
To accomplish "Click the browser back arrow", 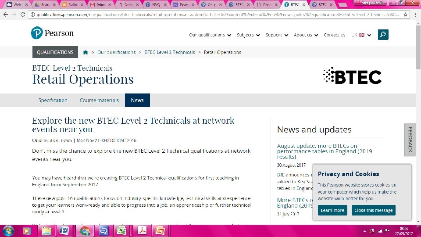I will click(x=6, y=14).
